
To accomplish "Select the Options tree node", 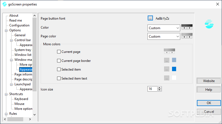I will pos(15,30).
